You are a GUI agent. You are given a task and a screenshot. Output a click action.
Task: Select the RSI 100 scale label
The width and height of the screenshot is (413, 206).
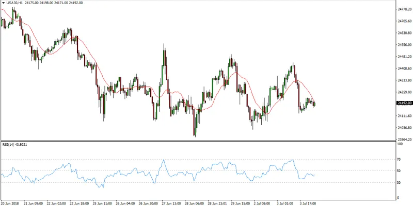coord(401,144)
